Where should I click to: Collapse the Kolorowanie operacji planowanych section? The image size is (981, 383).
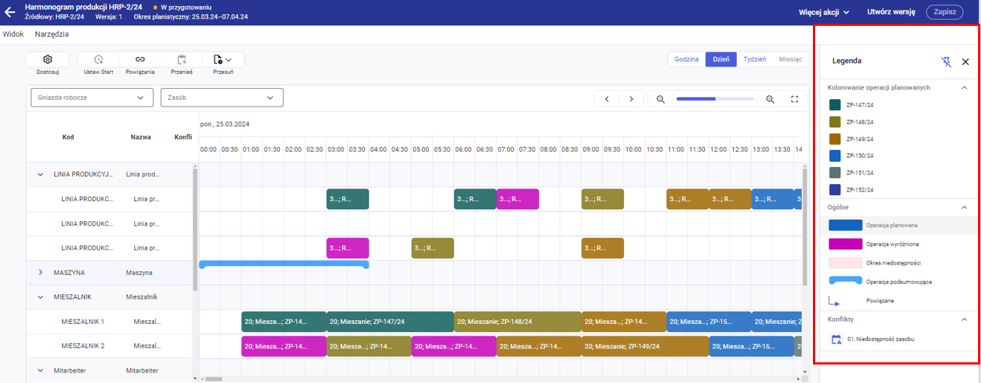click(x=964, y=87)
